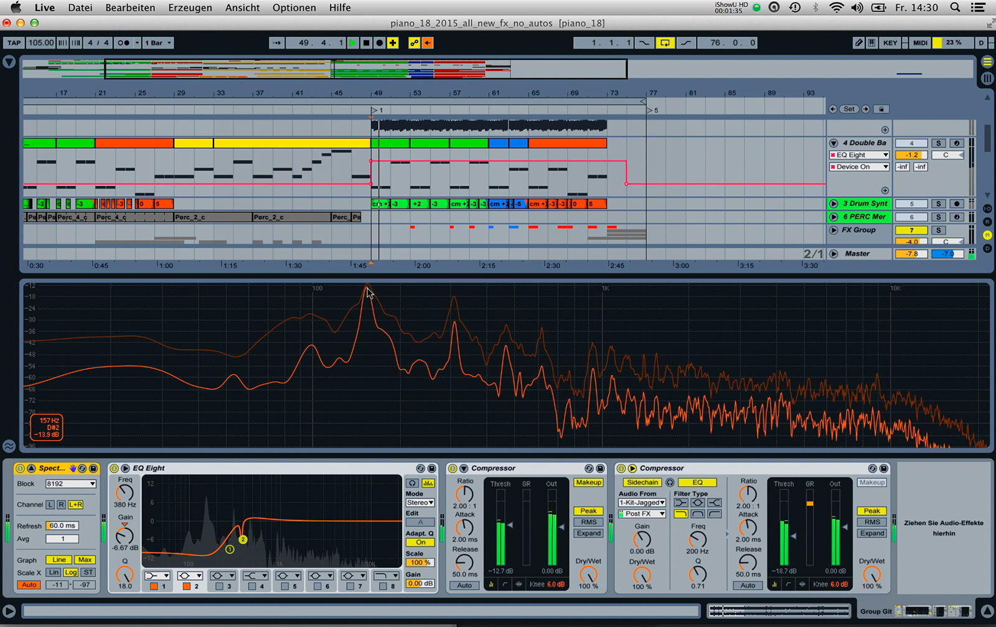This screenshot has width=996, height=627.
Task: Click the transport Record button
Action: 379,43
